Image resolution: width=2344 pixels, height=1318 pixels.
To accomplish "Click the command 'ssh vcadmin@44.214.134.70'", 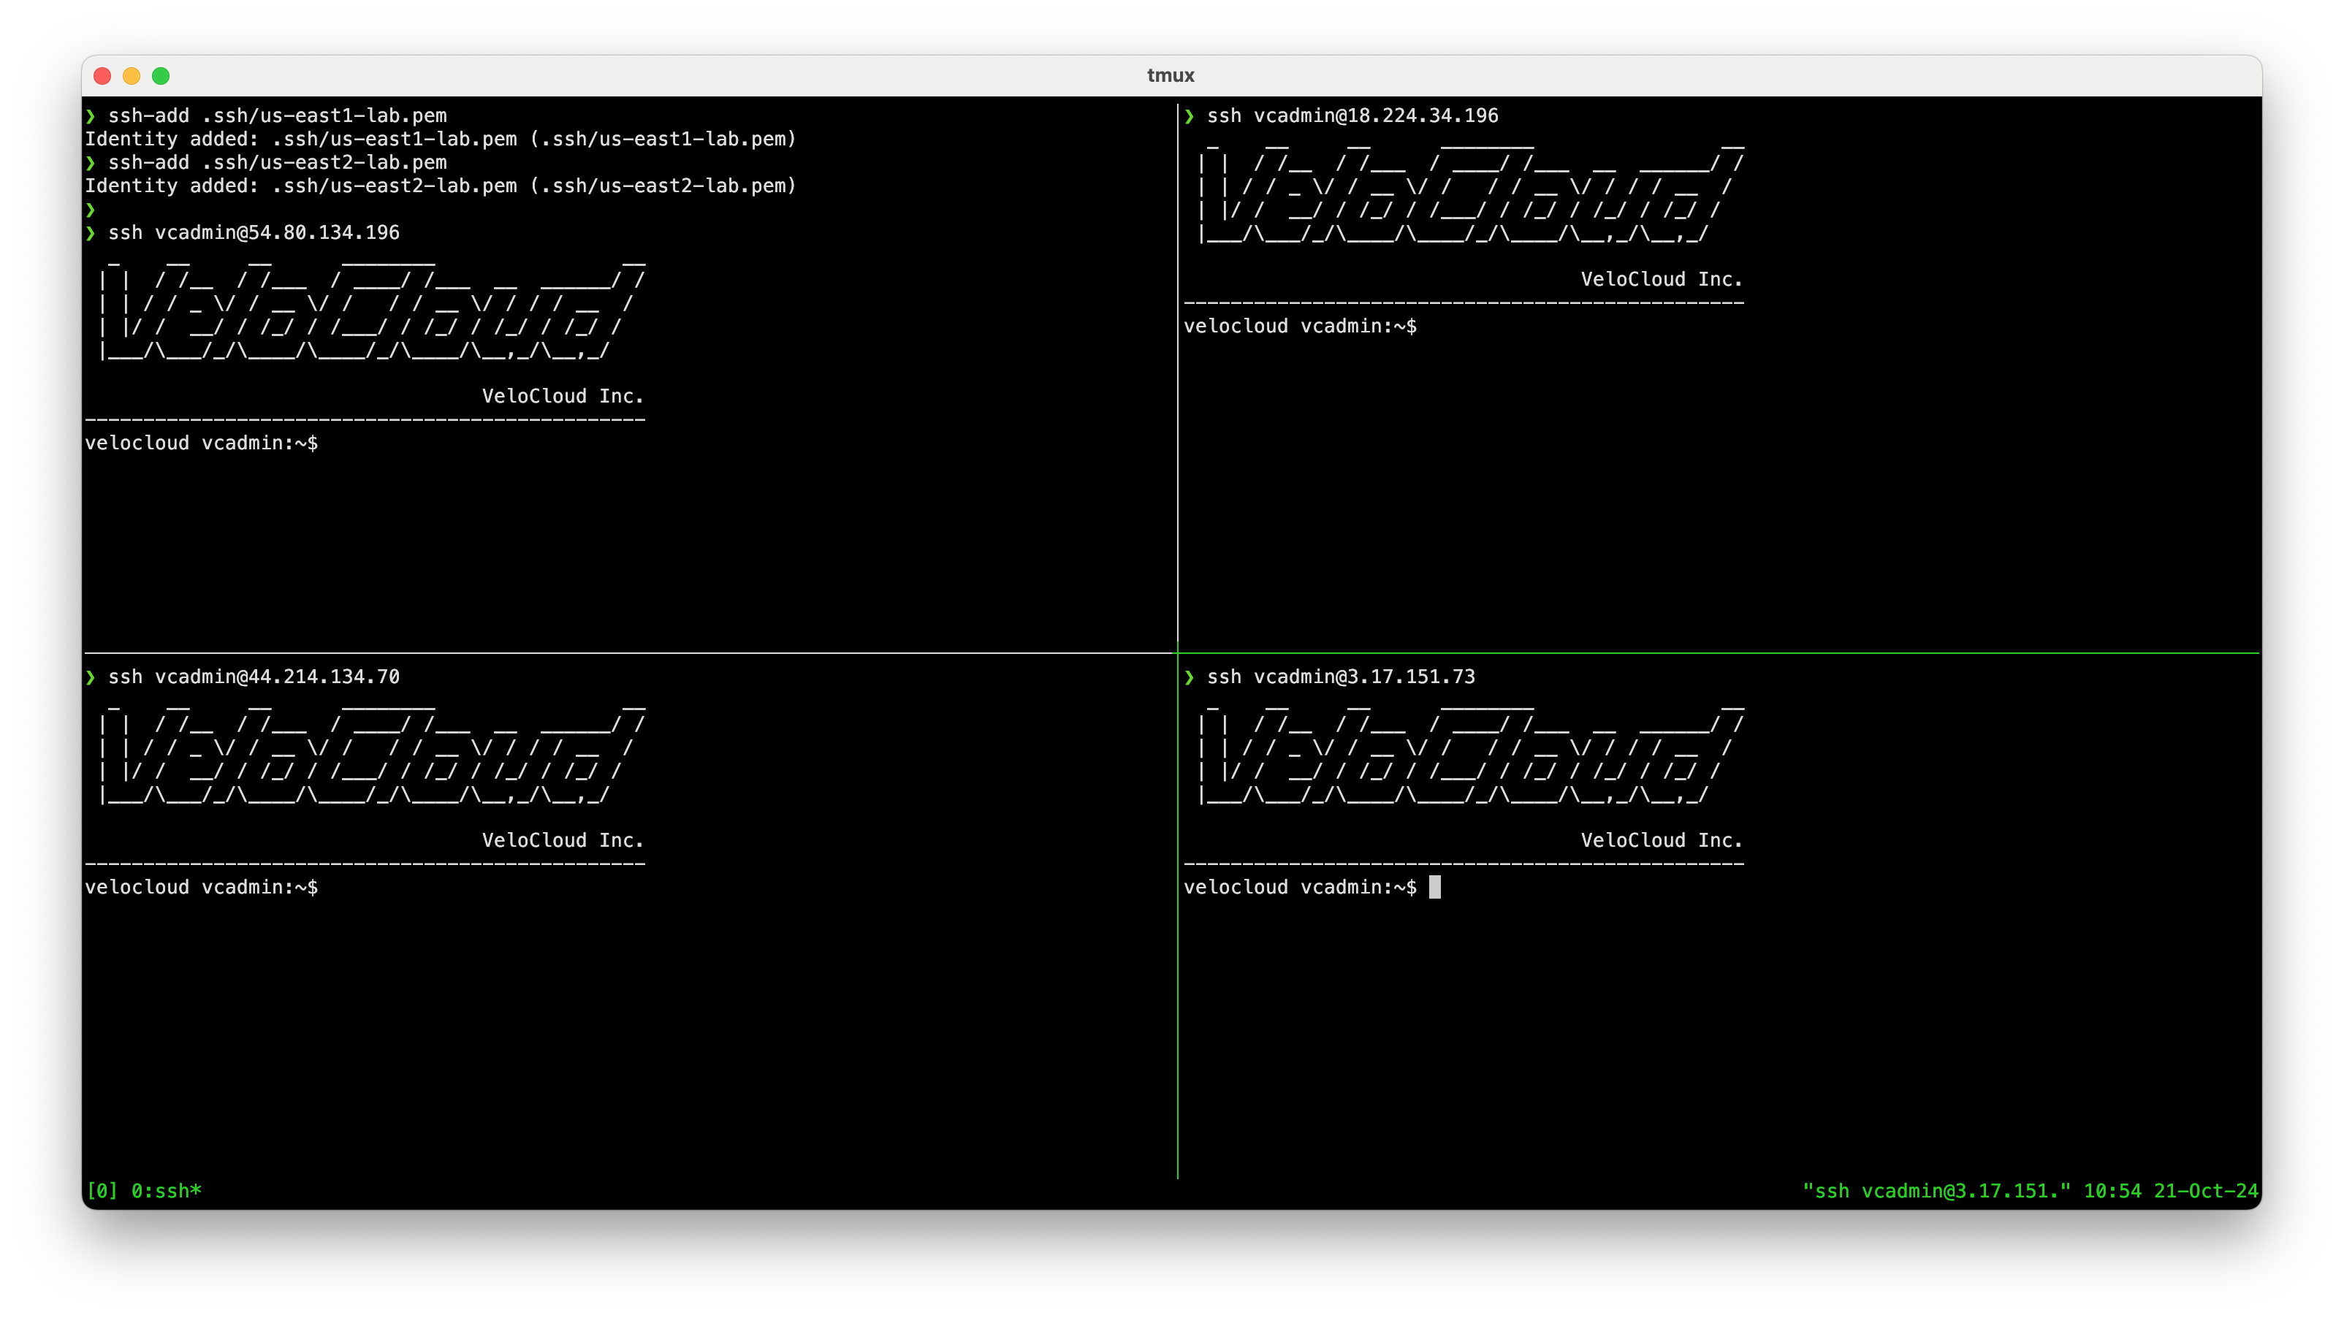I will (254, 677).
